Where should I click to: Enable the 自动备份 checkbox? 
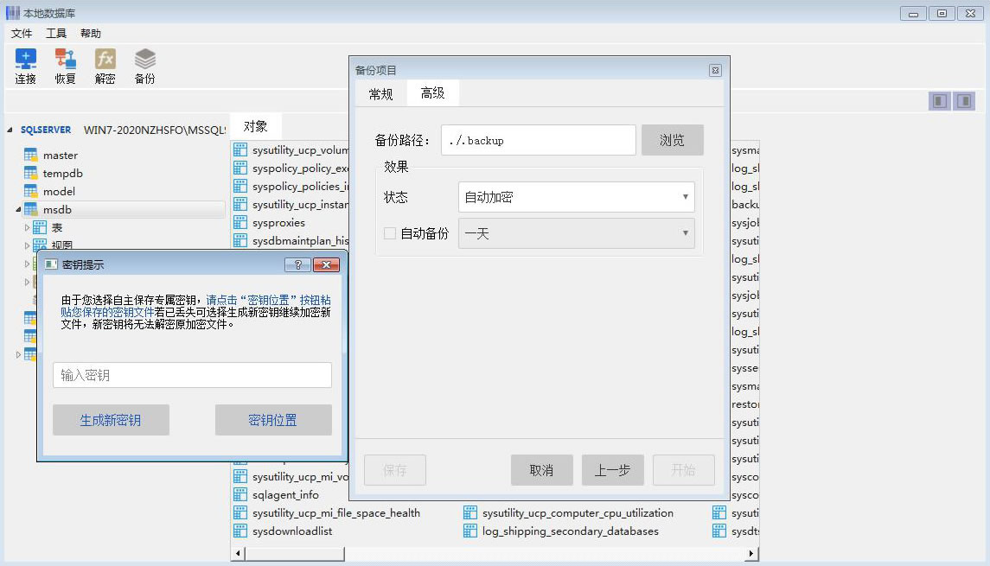tap(390, 233)
